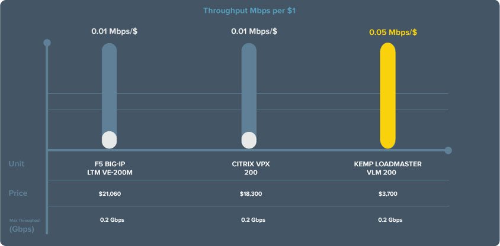Click the "Throughput Mbps per $1" chart title
This screenshot has width=500, height=246.
click(x=249, y=11)
